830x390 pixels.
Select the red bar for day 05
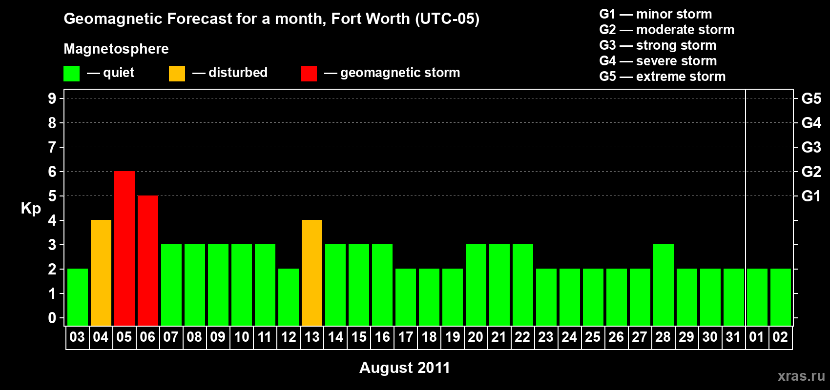tap(124, 248)
